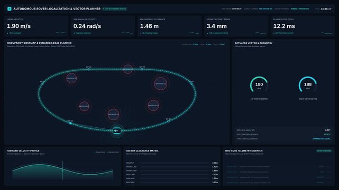Click the SYMMETRIC DUAL traction allocation value

[x=321, y=139]
